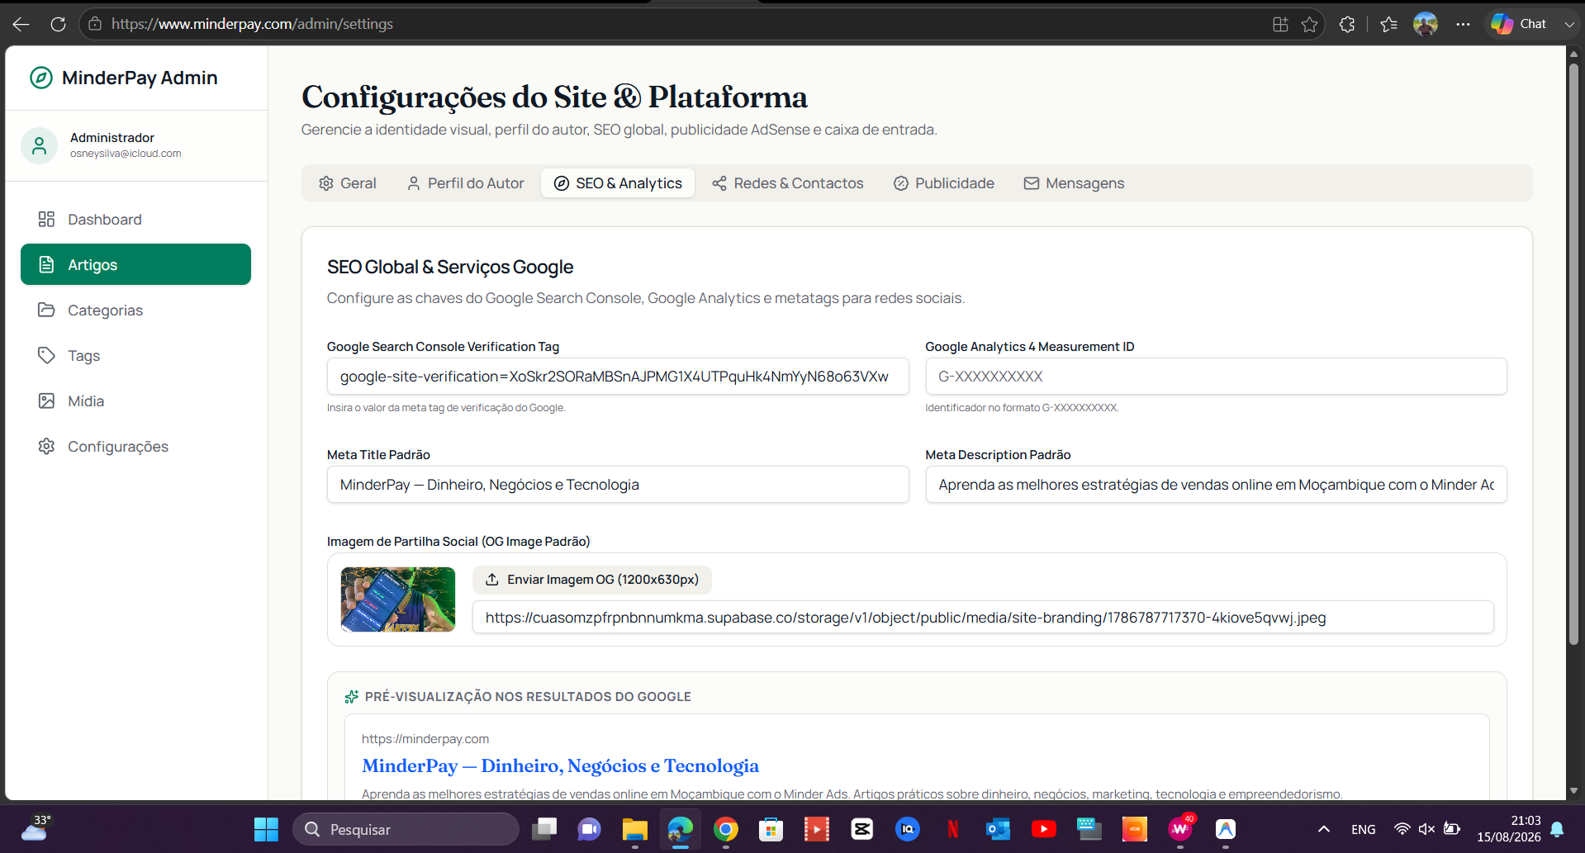Reload the page with the refresh icon
Screen dimensions: 1585x853
[x=58, y=24]
